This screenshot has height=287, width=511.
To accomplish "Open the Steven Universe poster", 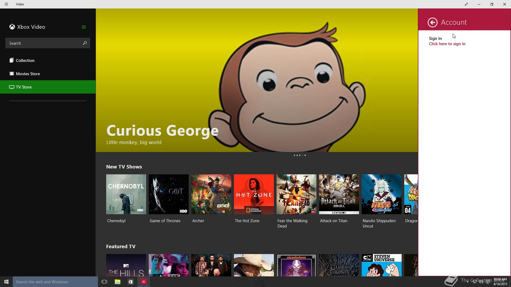I will 382,265.
